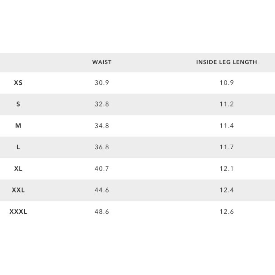The image size is (275, 275).
Task: Select the XS size row label
Action: point(18,83)
